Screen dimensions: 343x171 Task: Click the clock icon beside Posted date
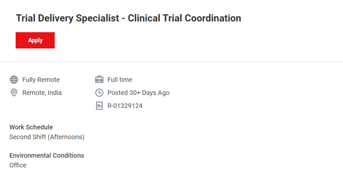(x=99, y=93)
